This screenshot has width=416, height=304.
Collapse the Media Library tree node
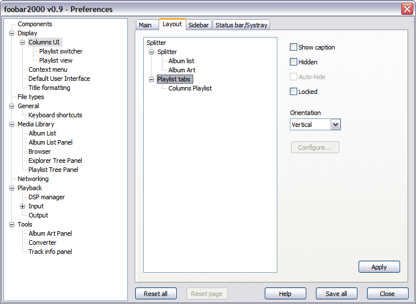pyautogui.click(x=12, y=124)
